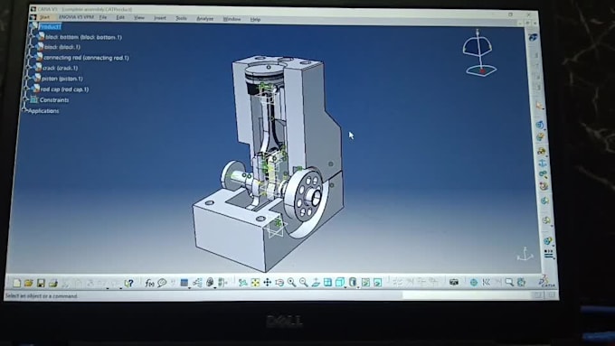Open the Start menu
Viewport: 615px width, 346px height.
click(44, 17)
